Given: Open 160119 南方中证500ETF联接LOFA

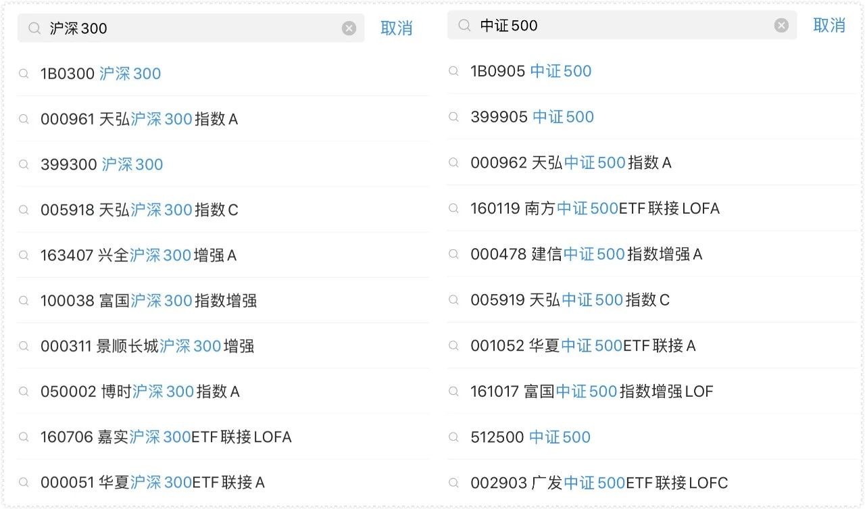Looking at the screenshot, I should (595, 209).
